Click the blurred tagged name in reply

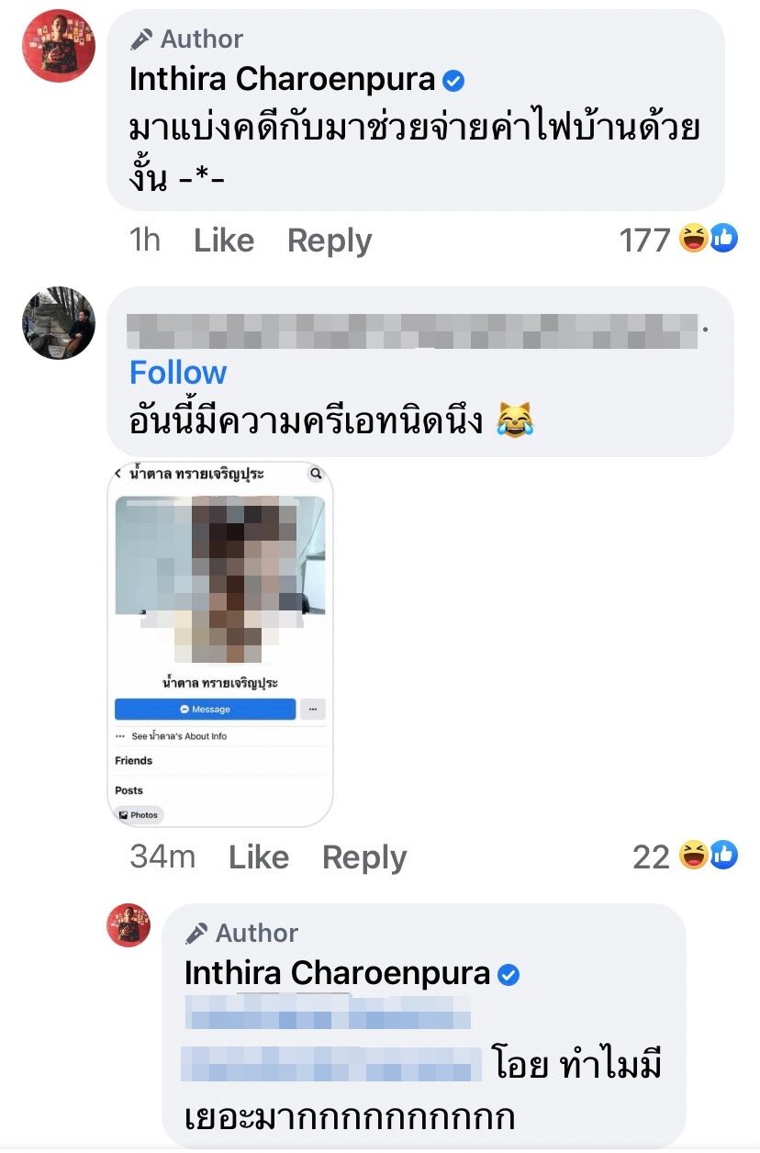click(x=330, y=1037)
